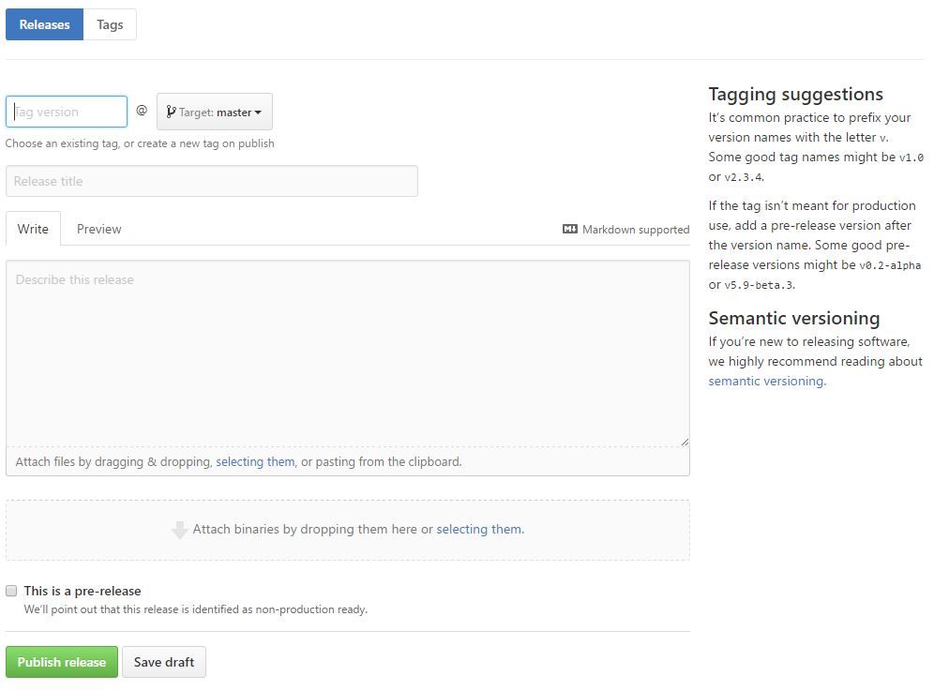
Task: Click the Markdown logo icon
Action: coord(569,229)
